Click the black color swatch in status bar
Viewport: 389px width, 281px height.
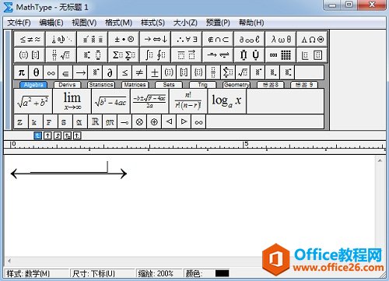click(x=222, y=273)
